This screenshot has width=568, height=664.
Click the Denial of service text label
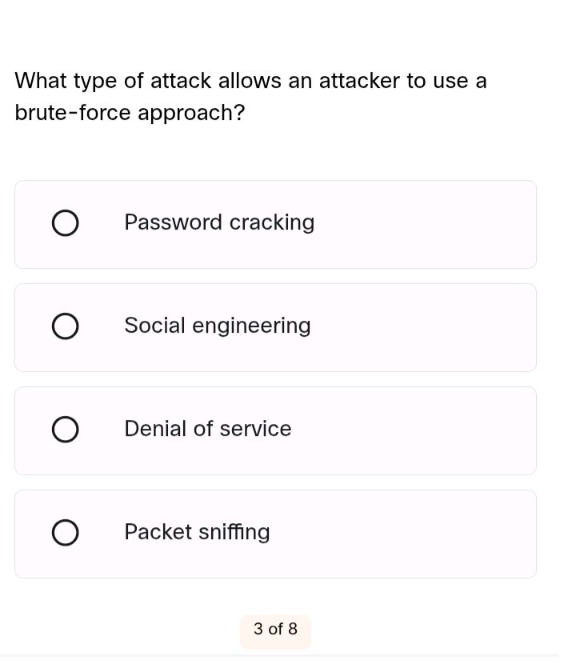click(207, 429)
